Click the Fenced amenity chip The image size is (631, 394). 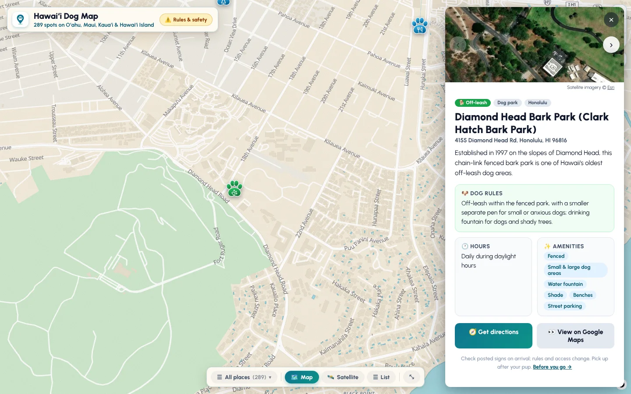pyautogui.click(x=556, y=256)
